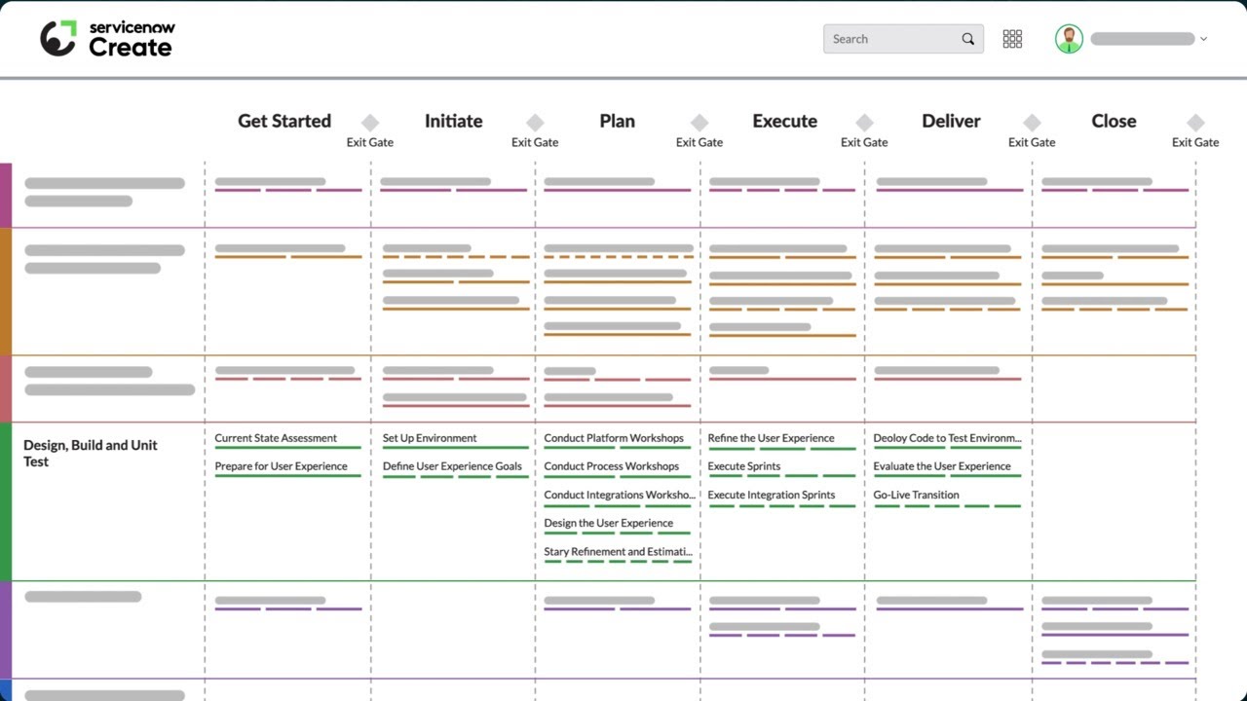Open the app grid menu icon
Screen dimensions: 1247x701
coord(1012,39)
